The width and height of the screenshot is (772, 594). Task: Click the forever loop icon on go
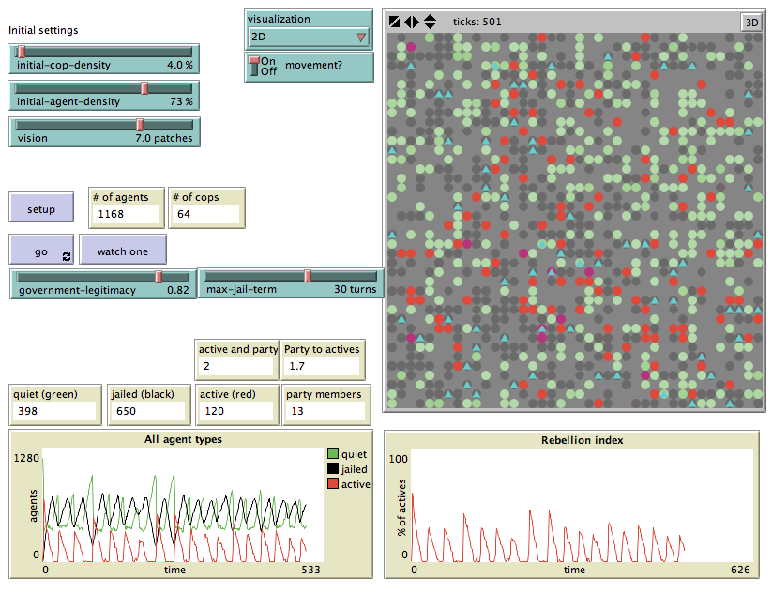67,256
